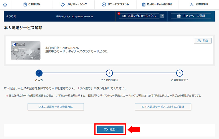Click the question mark help icon
This screenshot has width=219, height=139.
tap(162, 16)
